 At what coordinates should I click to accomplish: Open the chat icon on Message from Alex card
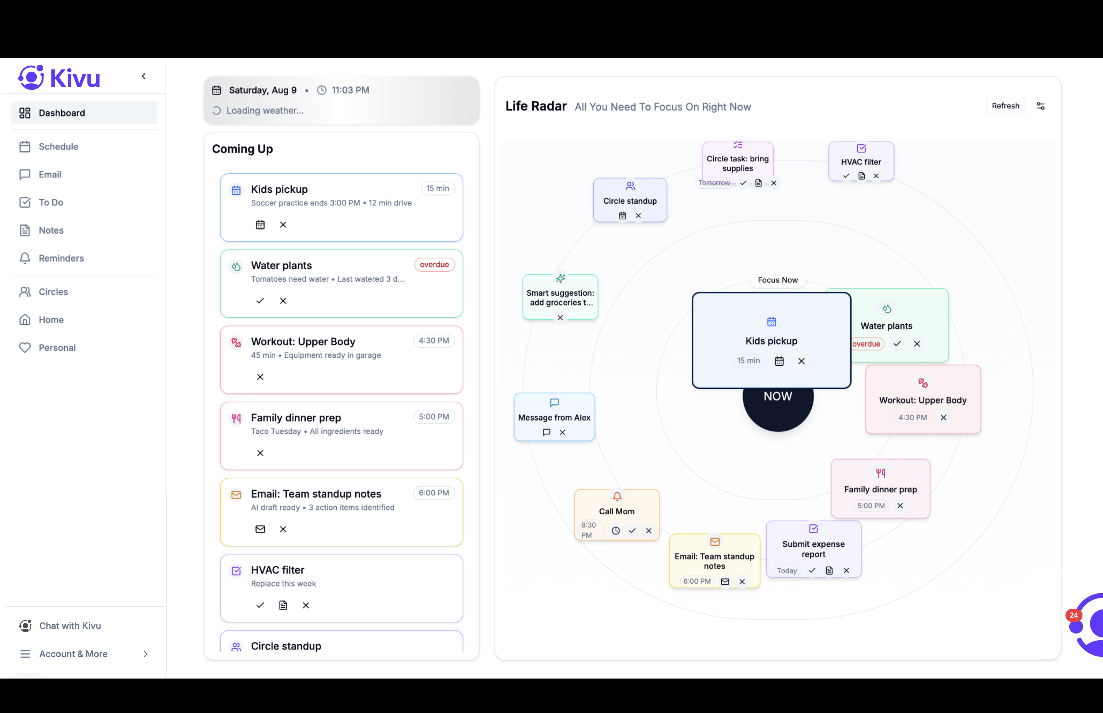pyautogui.click(x=546, y=432)
